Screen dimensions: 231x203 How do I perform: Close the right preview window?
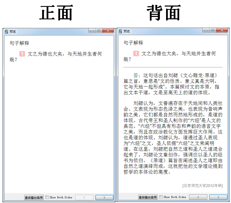click(222, 30)
